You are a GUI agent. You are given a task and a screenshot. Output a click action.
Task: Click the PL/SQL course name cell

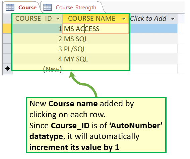[96, 49]
